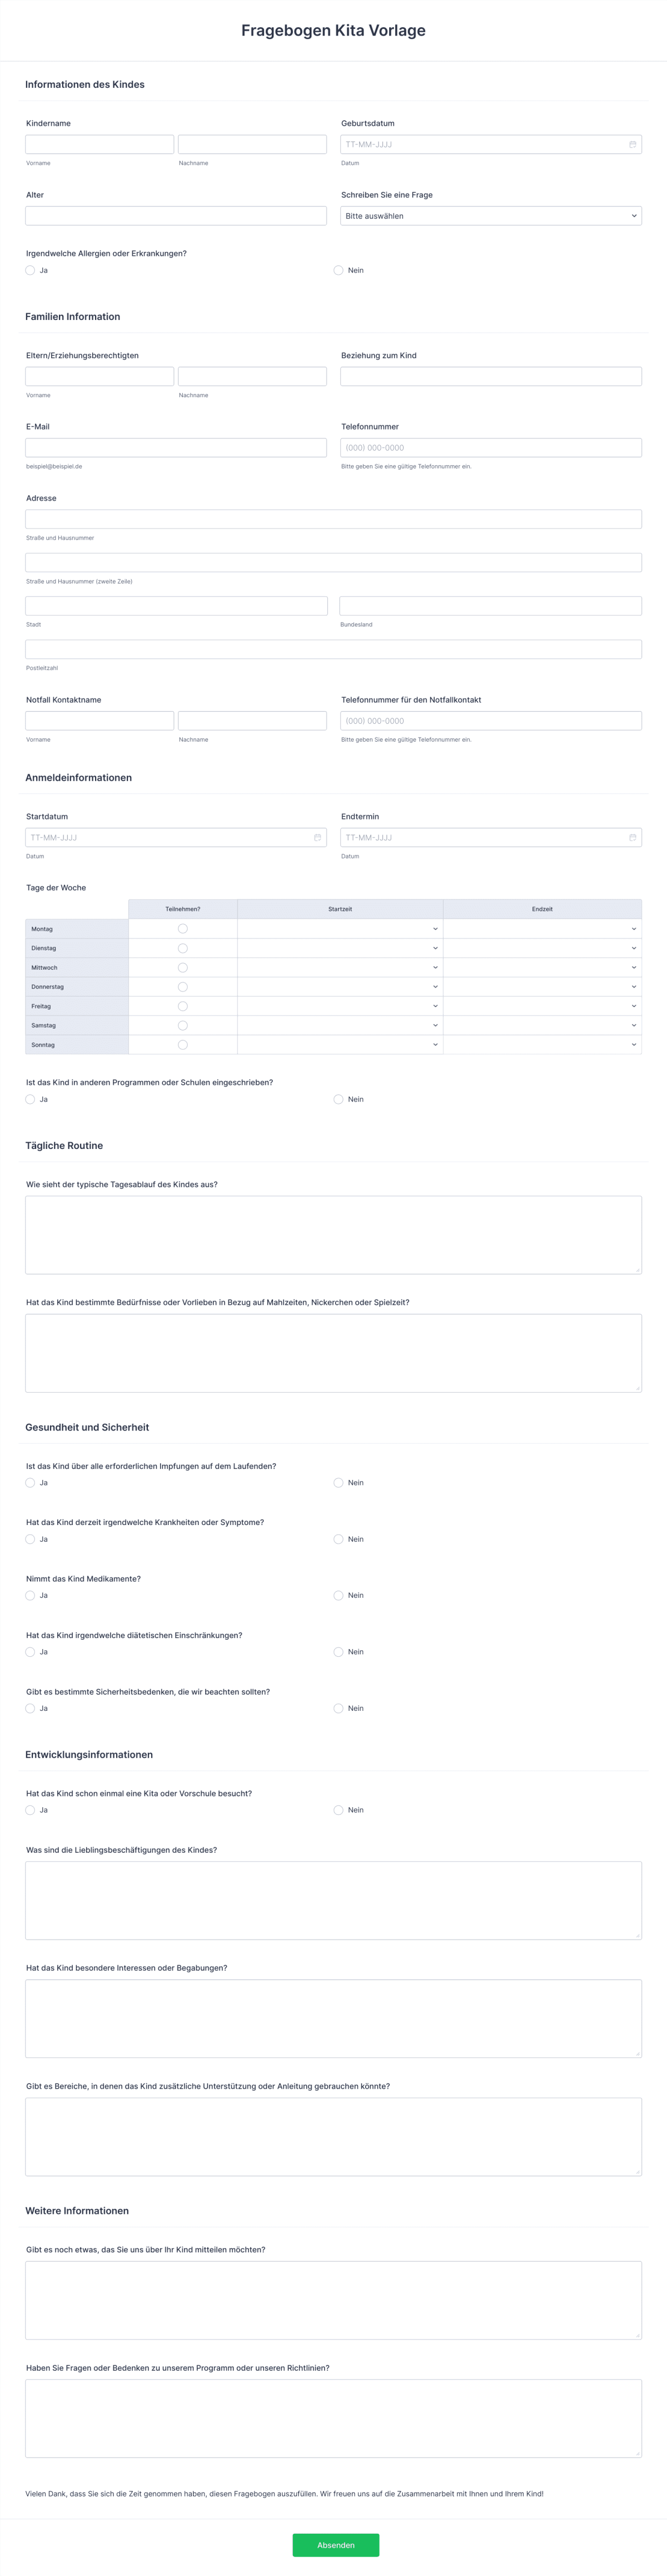667x2576 pixels.
Task: Select Nein for andere Programme oder Schulen
Action: pos(337,1099)
